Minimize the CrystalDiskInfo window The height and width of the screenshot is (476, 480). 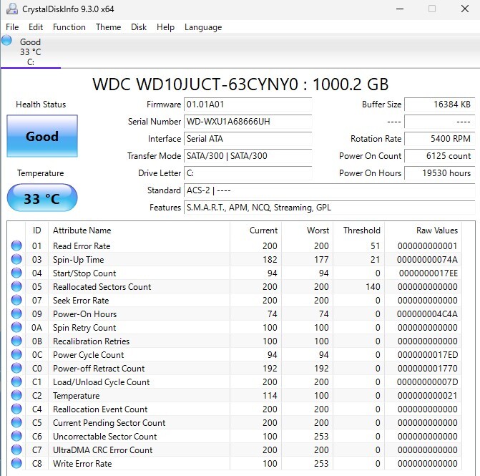(400, 9)
